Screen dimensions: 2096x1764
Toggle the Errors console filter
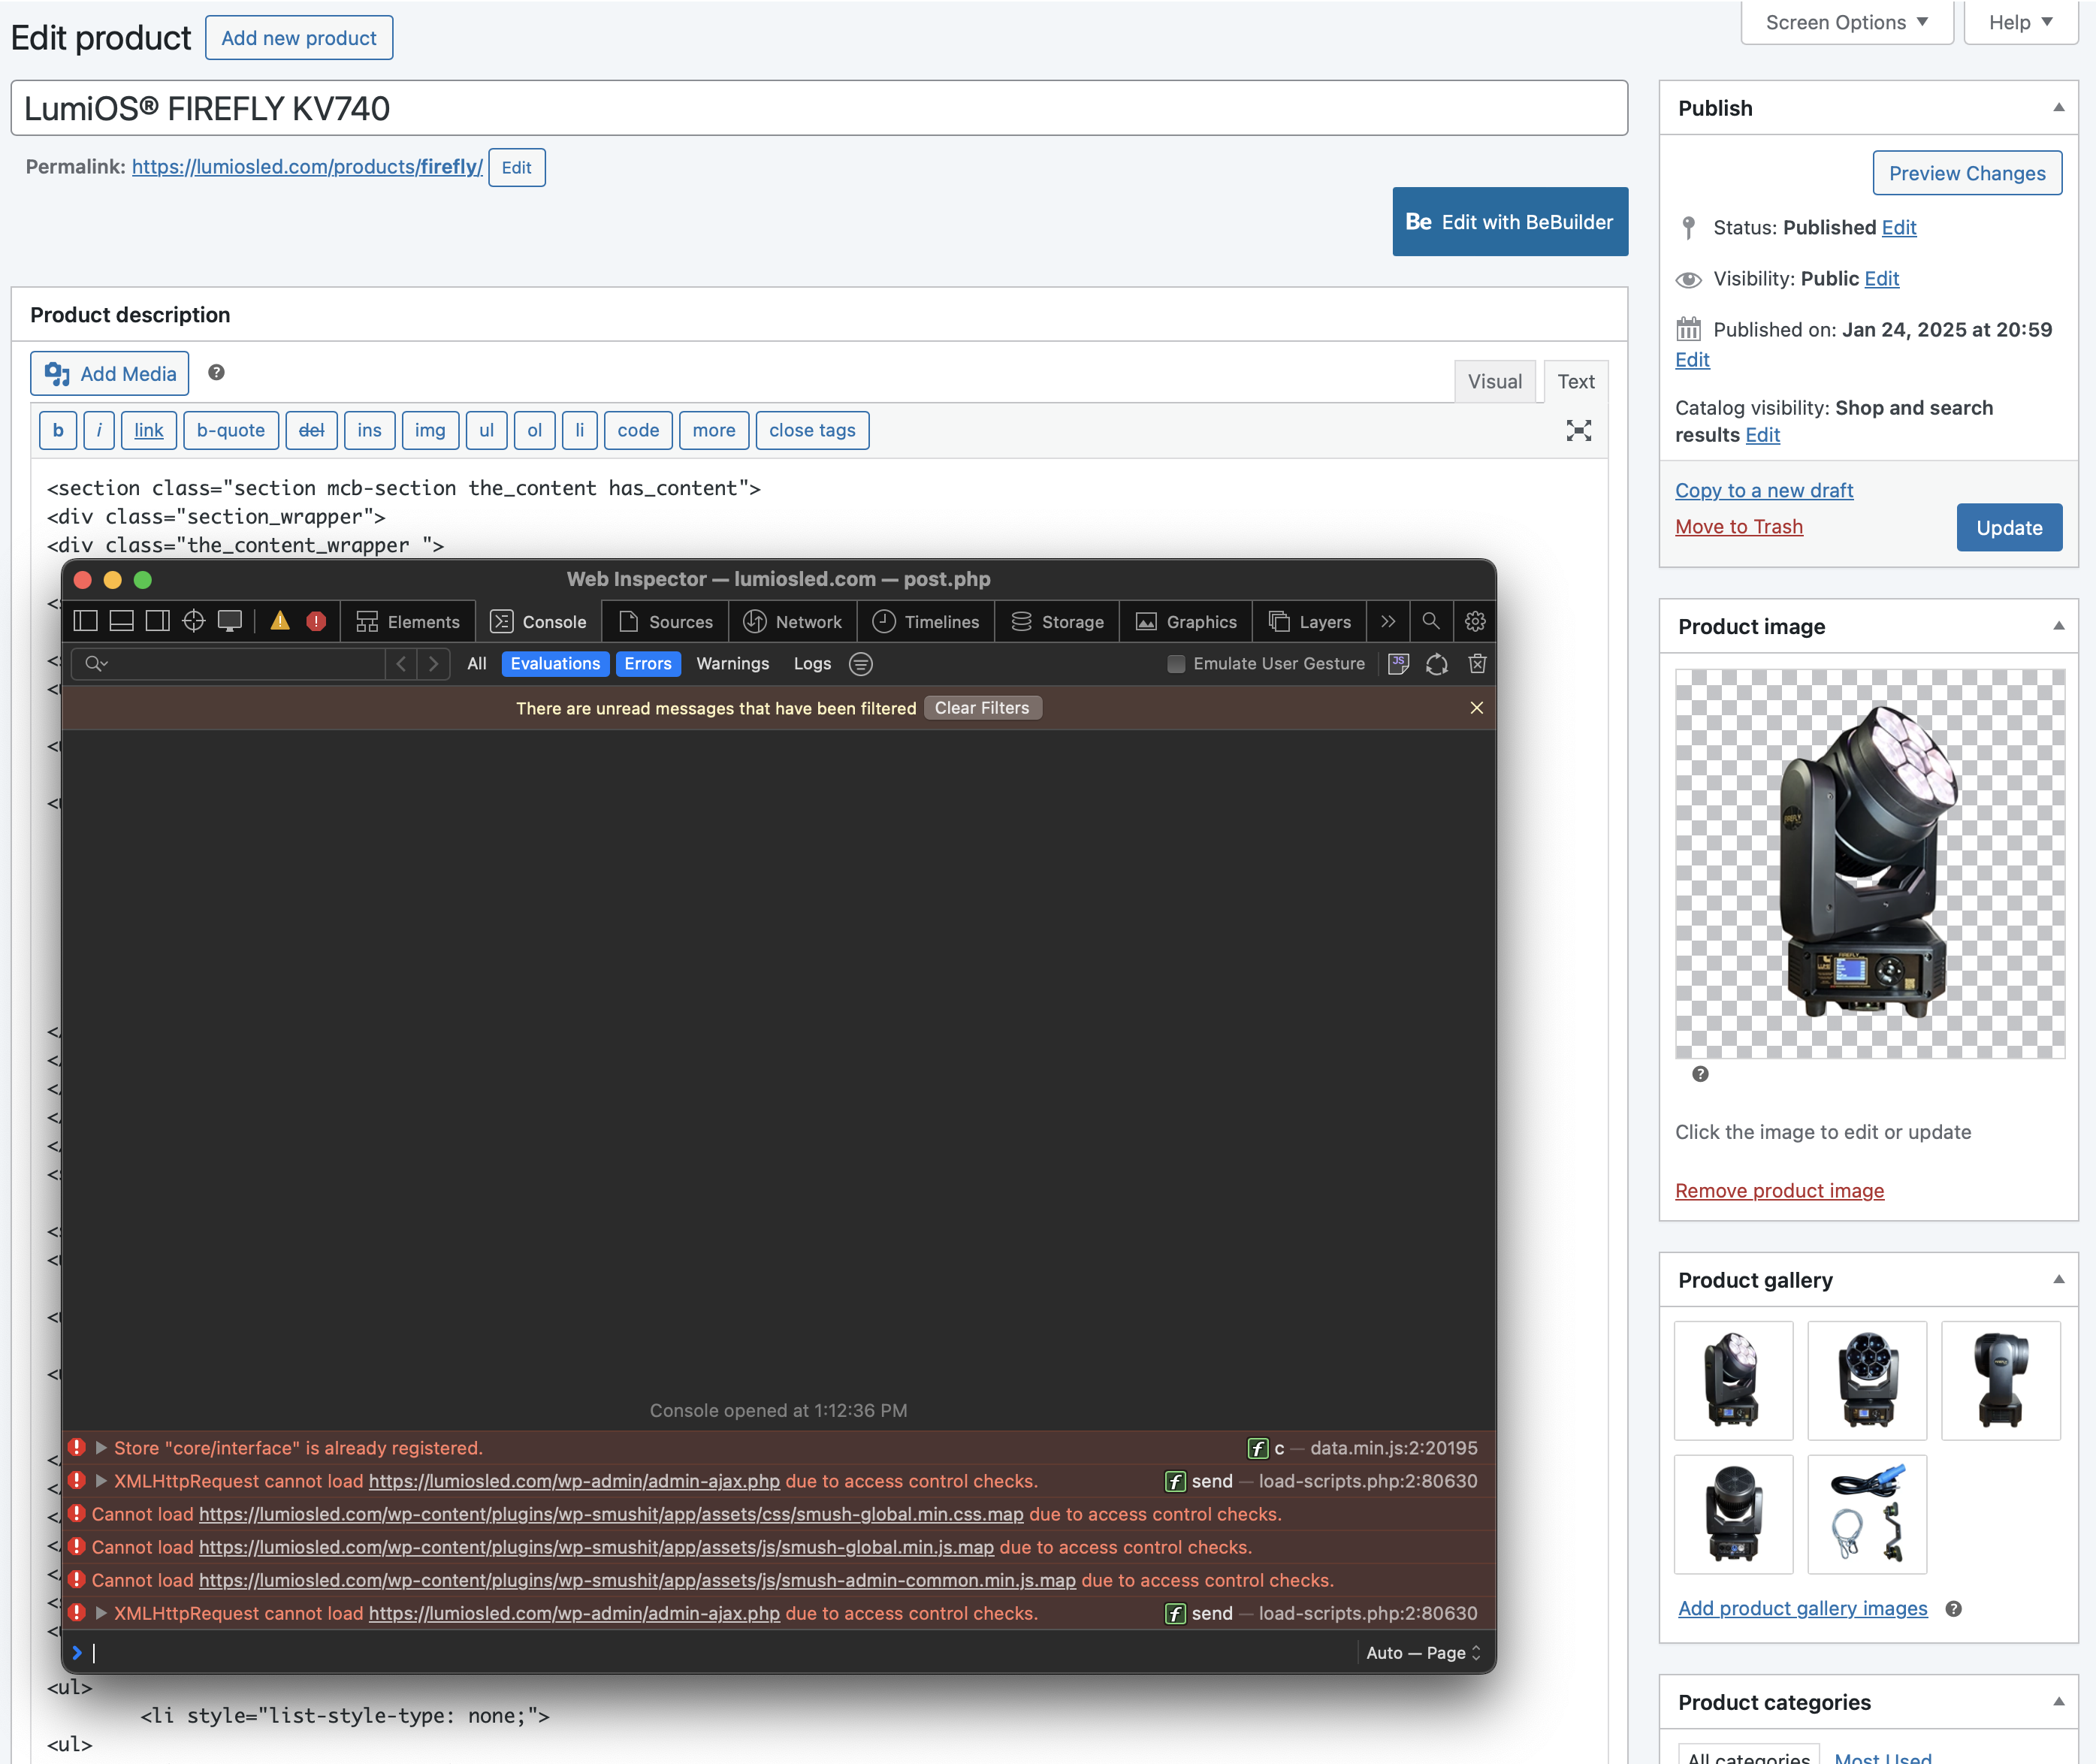tap(648, 664)
